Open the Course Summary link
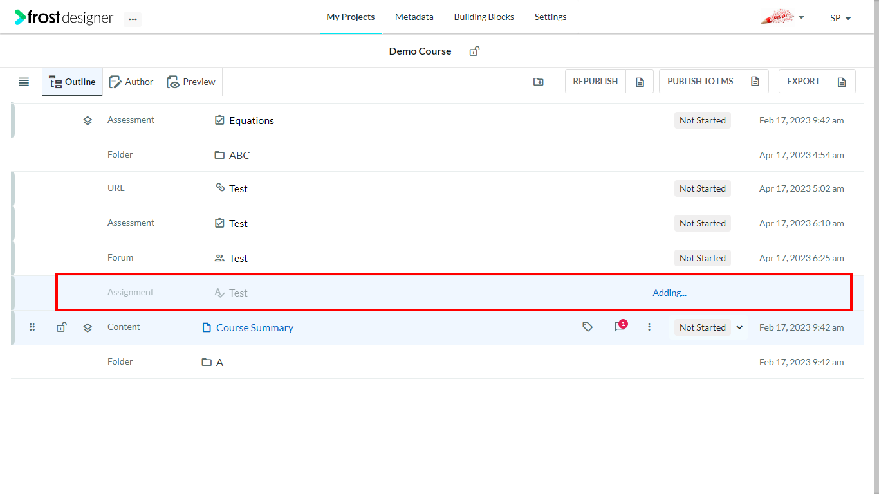 pos(255,327)
